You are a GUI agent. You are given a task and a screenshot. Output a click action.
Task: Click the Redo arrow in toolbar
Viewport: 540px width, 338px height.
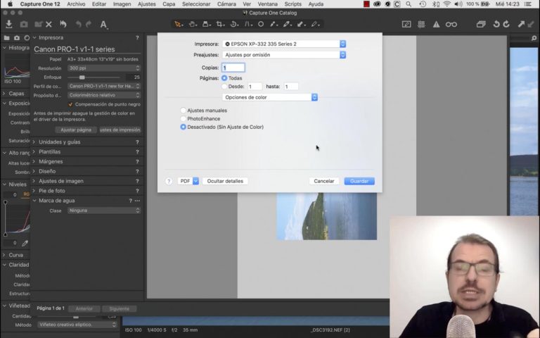(x=89, y=24)
